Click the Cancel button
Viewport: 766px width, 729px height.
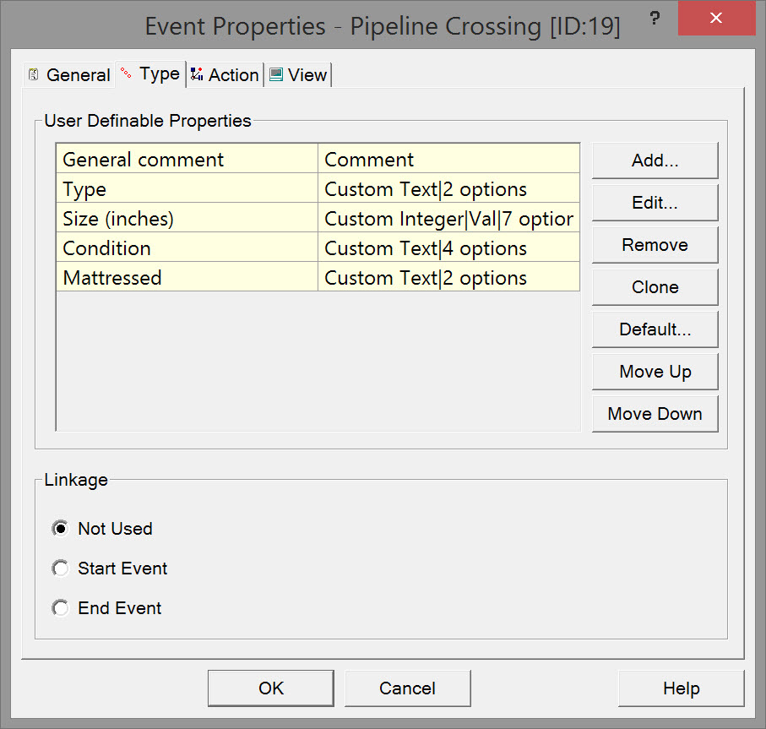tap(407, 688)
